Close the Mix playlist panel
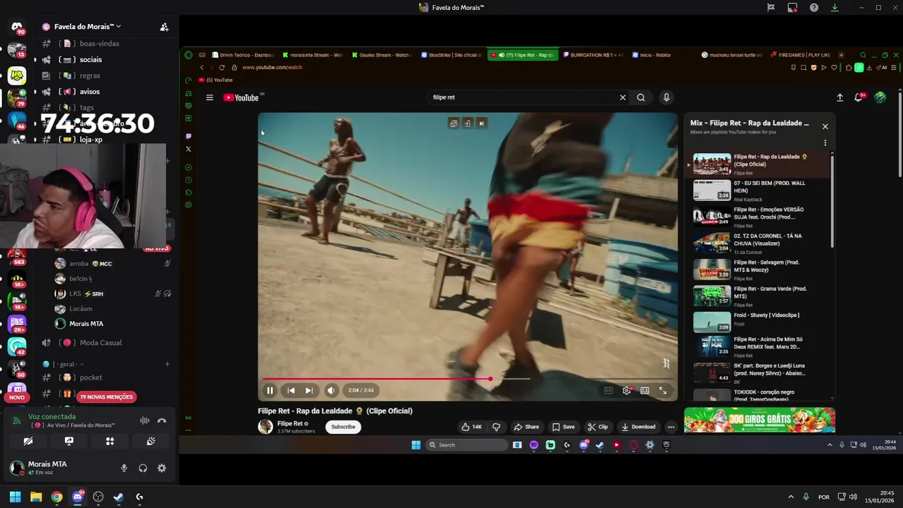The image size is (903, 508). click(825, 126)
